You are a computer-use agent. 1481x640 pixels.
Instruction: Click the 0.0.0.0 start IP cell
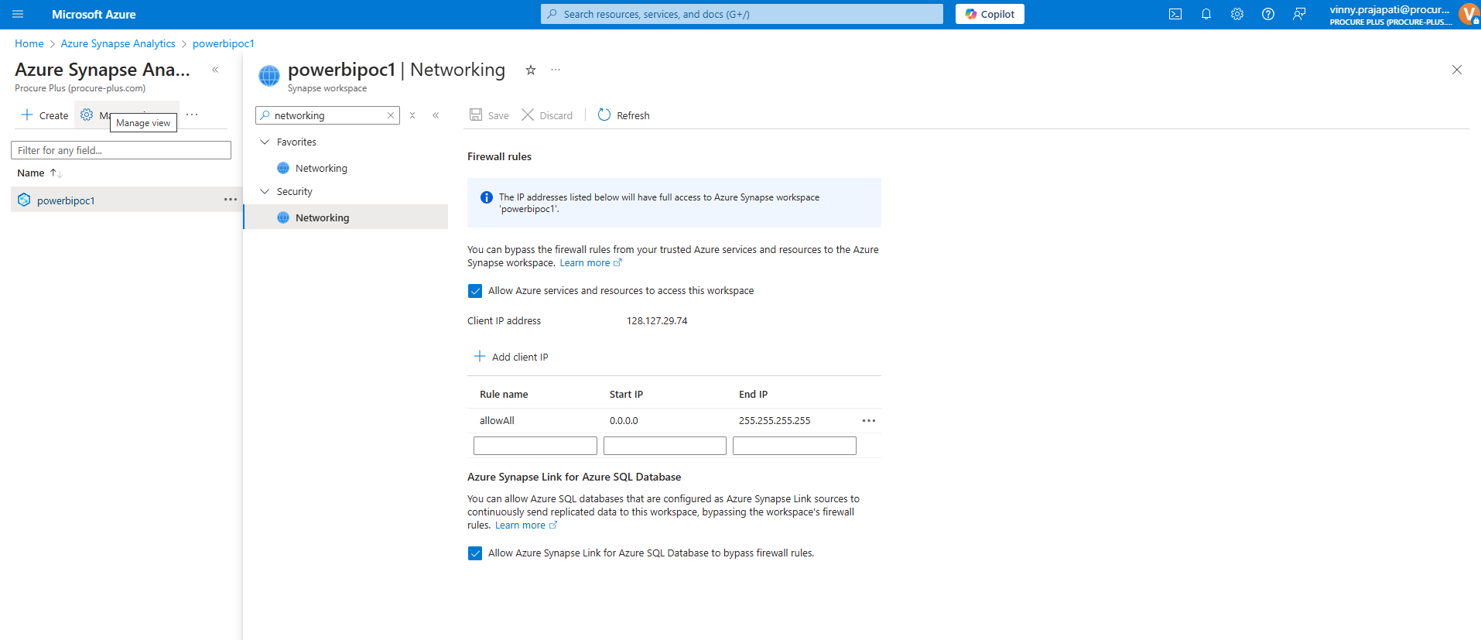tap(624, 420)
